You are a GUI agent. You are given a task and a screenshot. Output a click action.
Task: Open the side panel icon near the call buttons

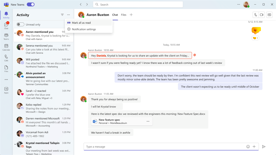point(269,15)
